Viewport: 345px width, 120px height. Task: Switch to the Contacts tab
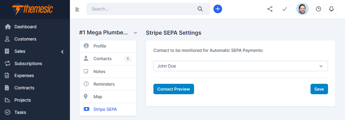pos(108,59)
